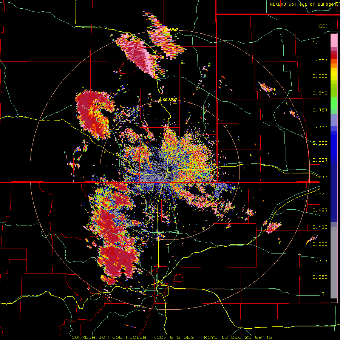Pick the light pink top color bar segment

334,40
